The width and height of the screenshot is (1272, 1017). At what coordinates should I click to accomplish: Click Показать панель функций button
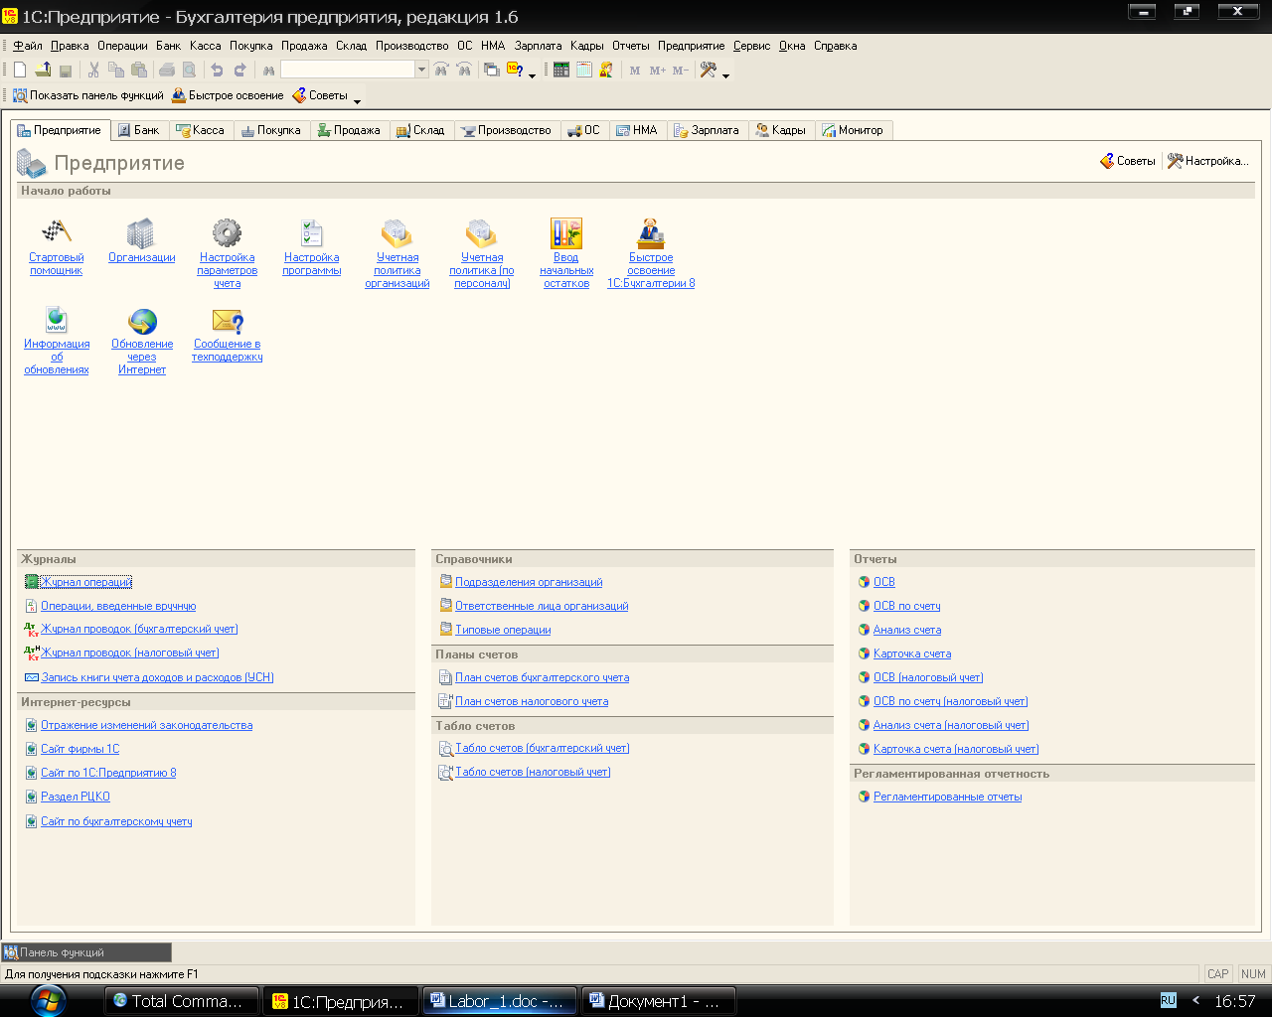pyautogui.click(x=87, y=95)
